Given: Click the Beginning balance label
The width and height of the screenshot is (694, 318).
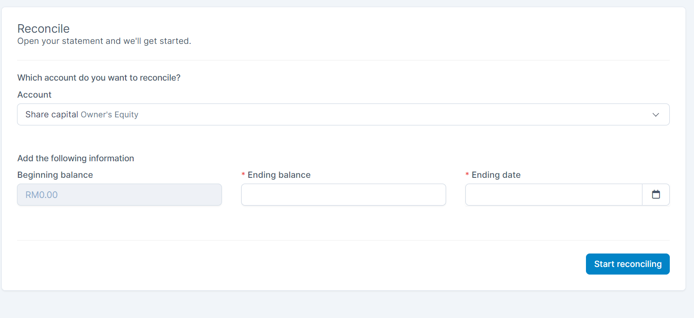Looking at the screenshot, I should pos(55,175).
